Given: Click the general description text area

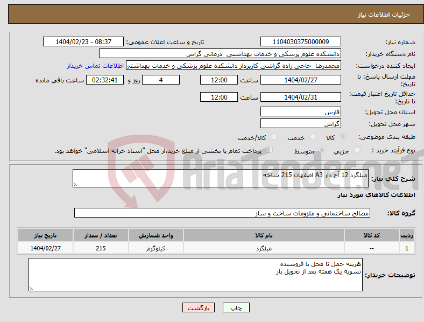Looking at the screenshot, I should (221, 178).
